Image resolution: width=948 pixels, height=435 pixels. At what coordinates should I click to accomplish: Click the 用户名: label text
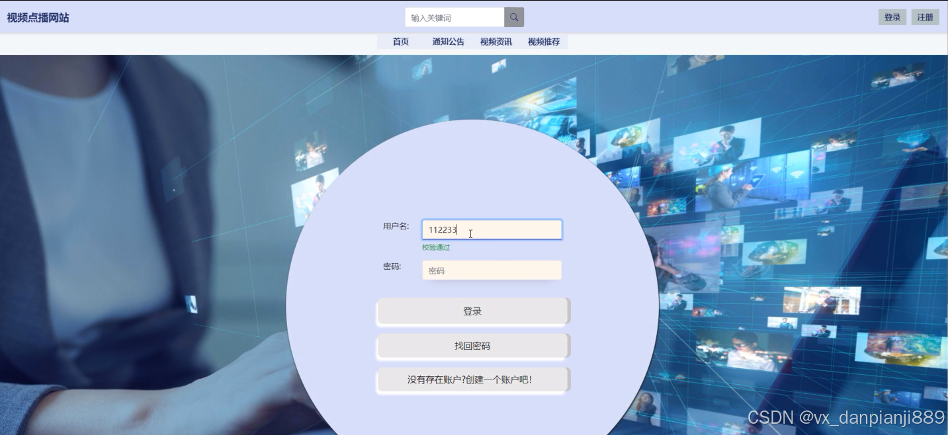396,226
